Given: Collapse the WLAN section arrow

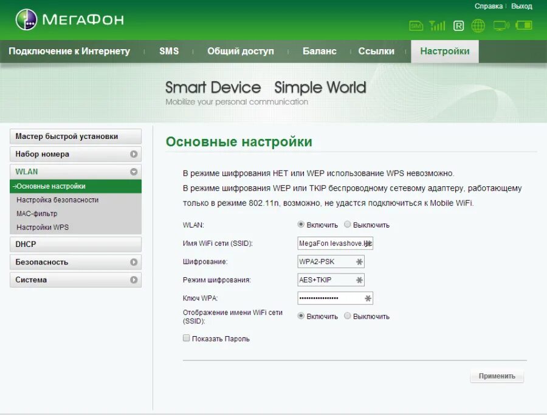Looking at the screenshot, I should pos(134,172).
